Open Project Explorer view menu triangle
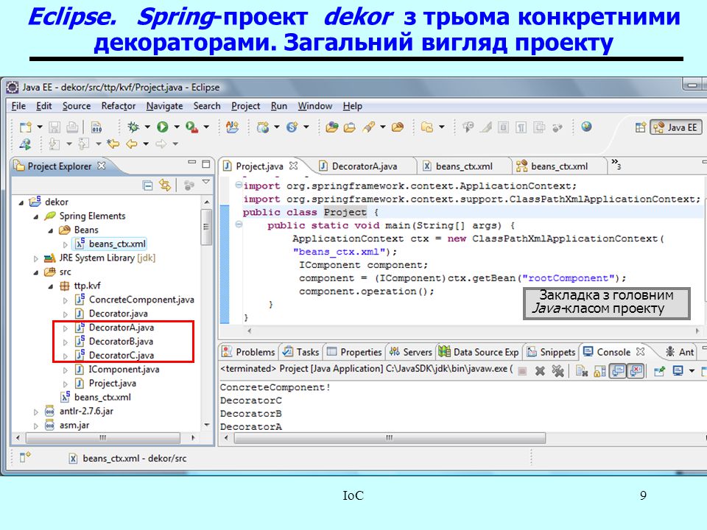Viewport: 707px width, 530px height. point(206,182)
